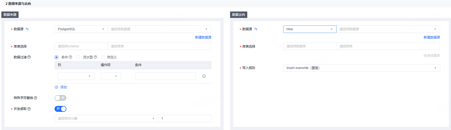Screen dimensions: 451x130
Task: Click 新建数据源 link under the source
Action: [x=203, y=37]
